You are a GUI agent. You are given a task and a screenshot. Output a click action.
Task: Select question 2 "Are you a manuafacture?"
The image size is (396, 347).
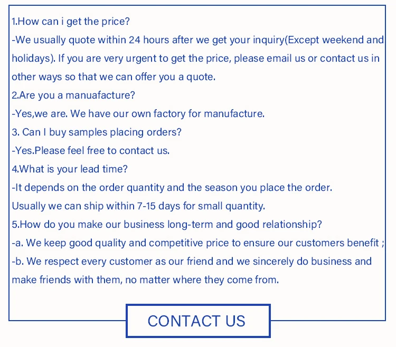pos(73,95)
